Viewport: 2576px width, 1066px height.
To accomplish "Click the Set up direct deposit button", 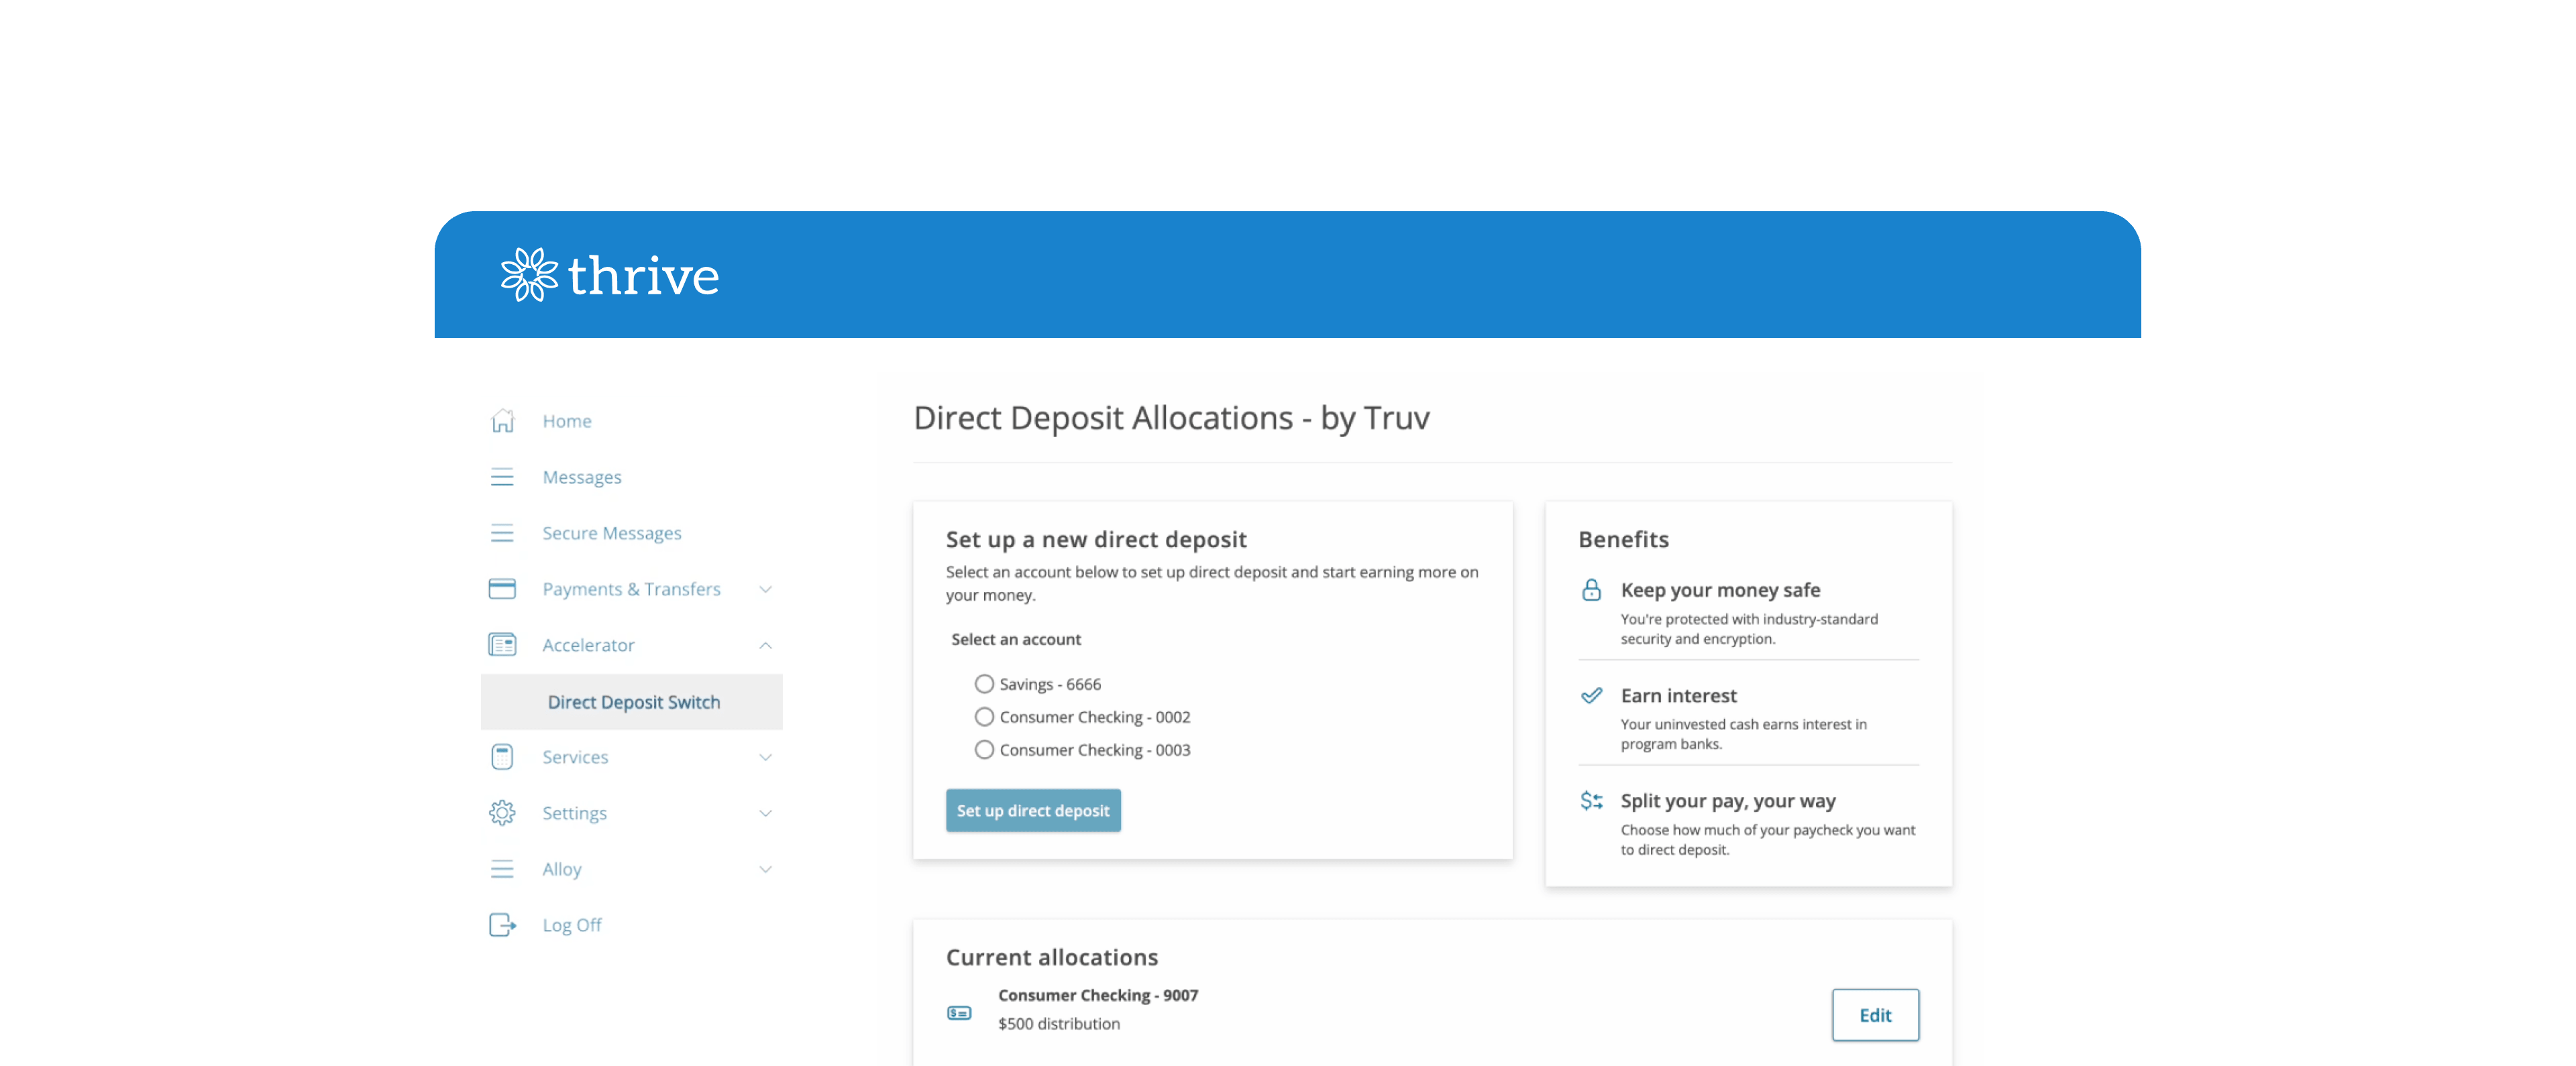I will [x=1033, y=811].
